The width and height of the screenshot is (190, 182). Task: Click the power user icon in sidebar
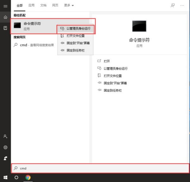(x=5, y=158)
